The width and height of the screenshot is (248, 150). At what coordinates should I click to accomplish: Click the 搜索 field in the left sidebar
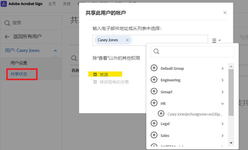31,23
